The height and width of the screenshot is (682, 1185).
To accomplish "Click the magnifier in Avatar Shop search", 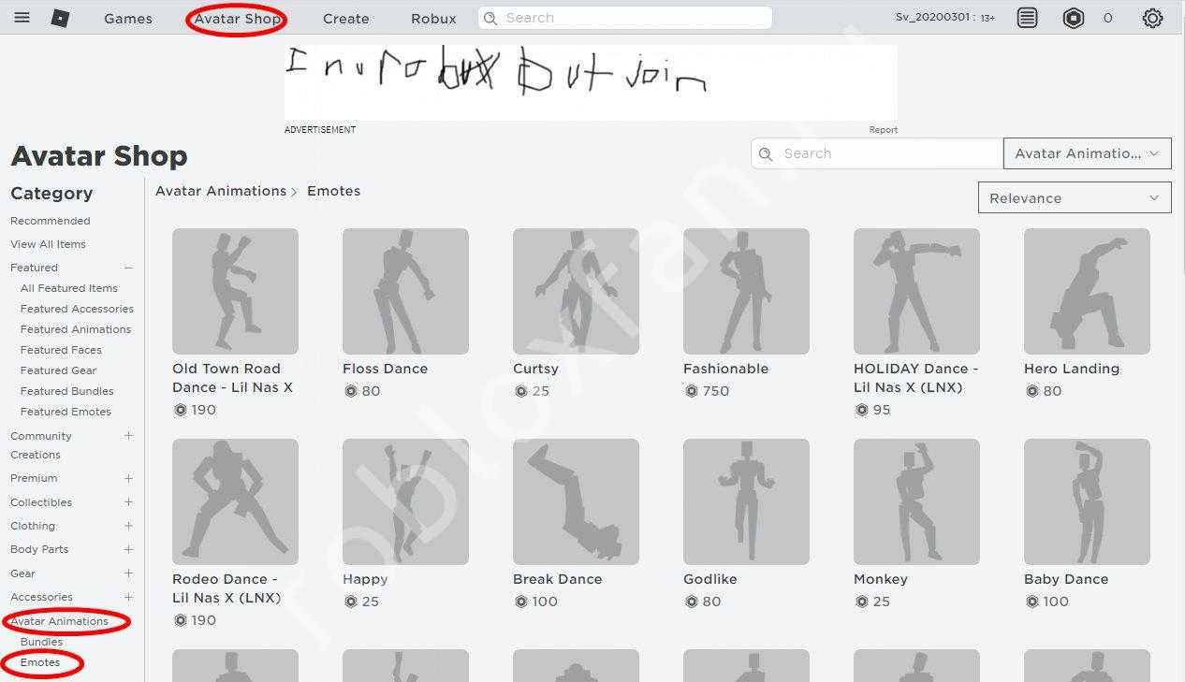I will [x=767, y=153].
